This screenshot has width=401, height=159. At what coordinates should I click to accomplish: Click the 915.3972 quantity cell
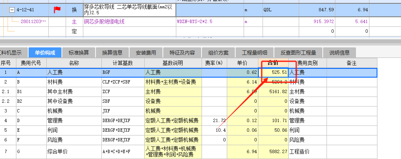(x=317, y=22)
